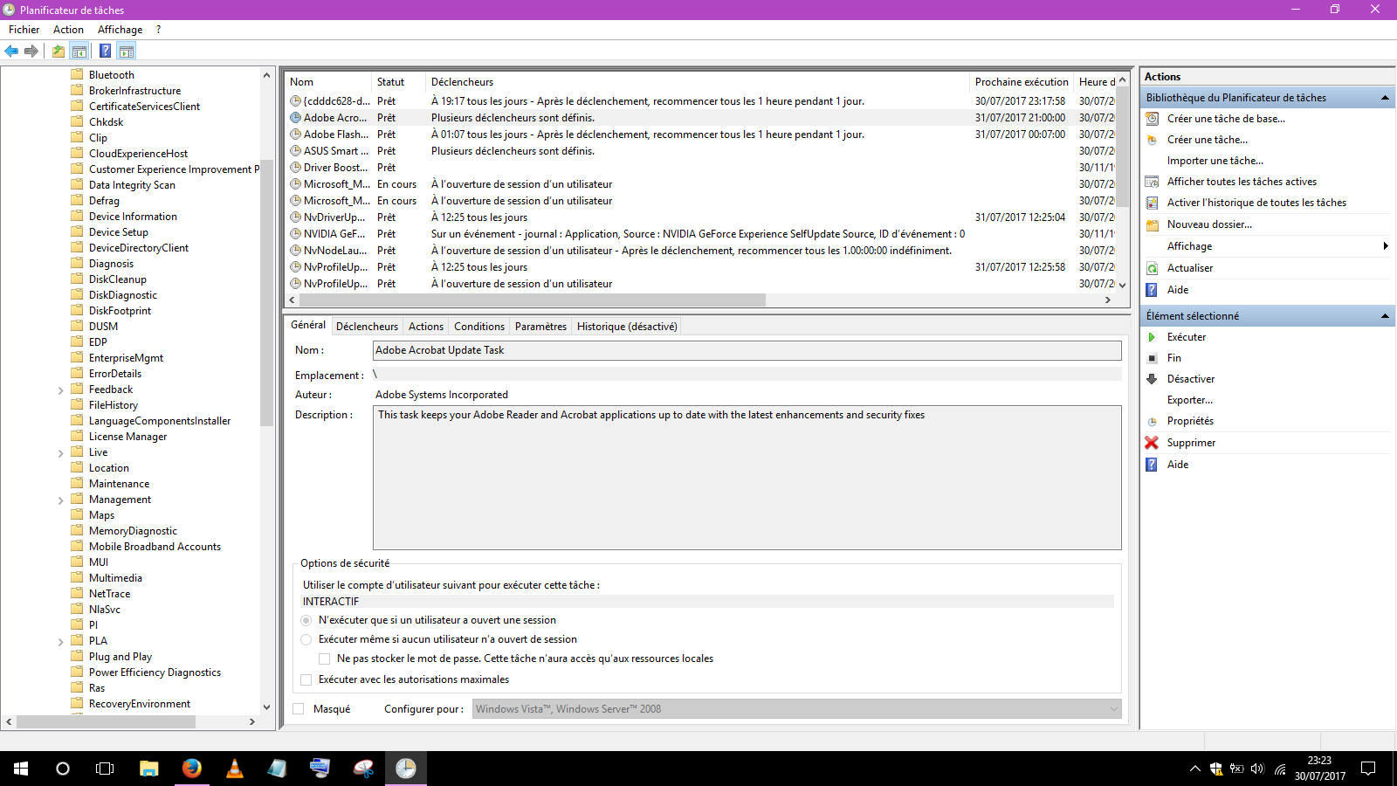
Task: Click the Aide icon under Élément sélectionné
Action: tap(1152, 465)
